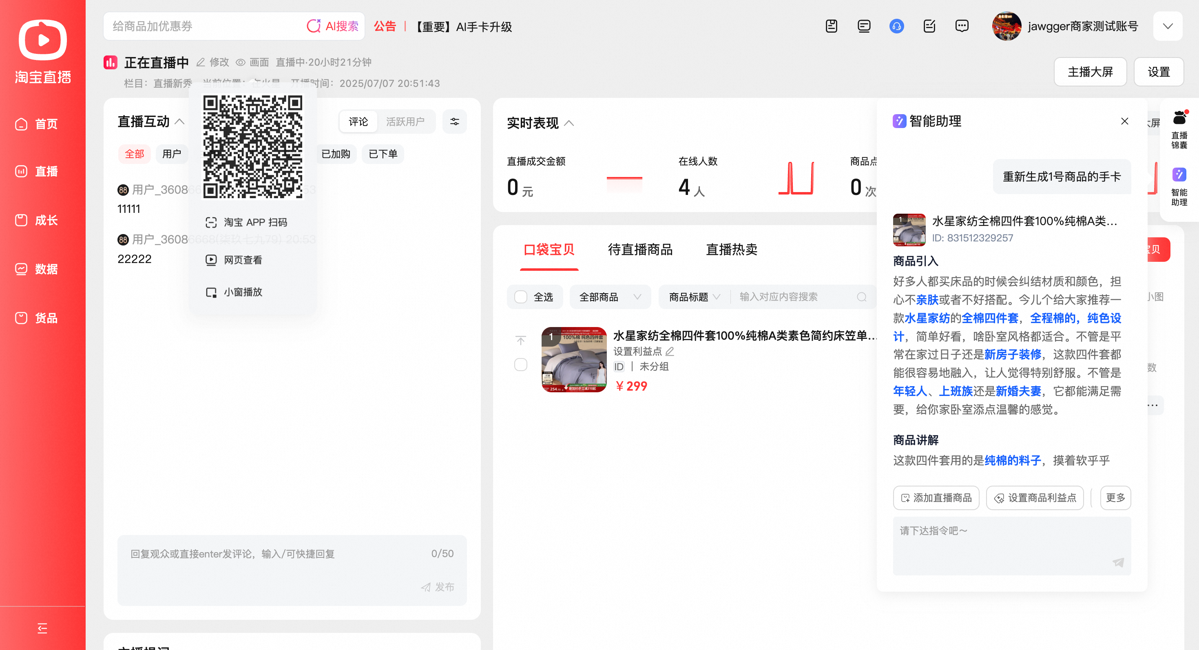Image resolution: width=1199 pixels, height=650 pixels.
Task: Open the blue customer service headset icon
Action: (896, 26)
